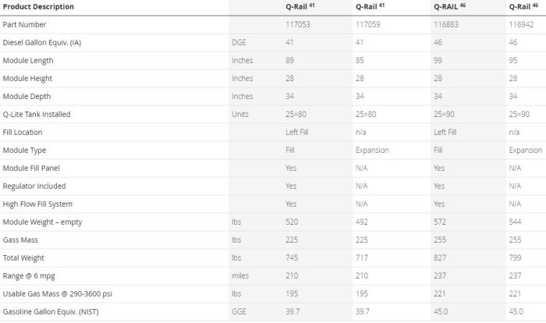Select part number 117059

[367, 25]
